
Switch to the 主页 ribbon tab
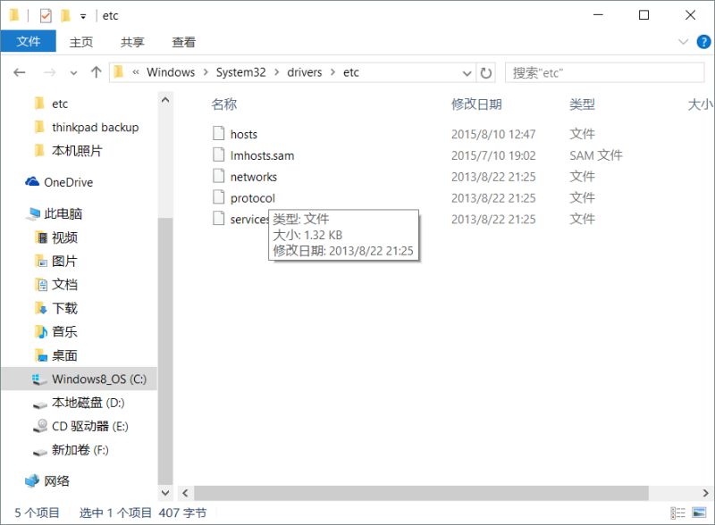point(80,41)
